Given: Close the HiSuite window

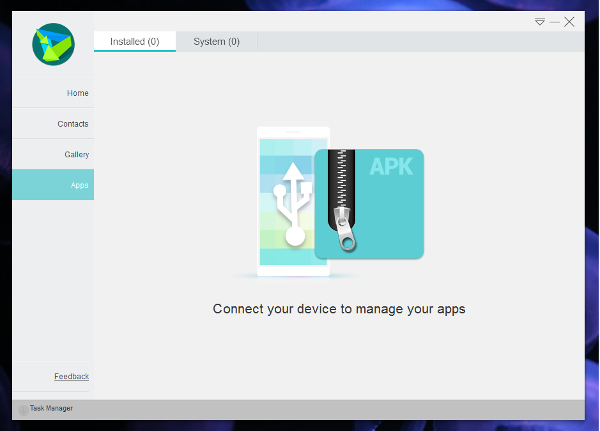Looking at the screenshot, I should click(x=569, y=22).
